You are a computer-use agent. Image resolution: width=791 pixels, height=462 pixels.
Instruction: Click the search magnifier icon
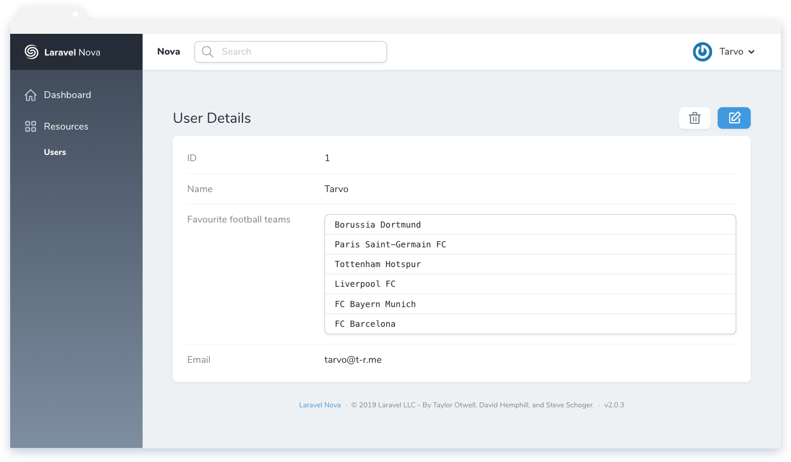[x=207, y=51]
